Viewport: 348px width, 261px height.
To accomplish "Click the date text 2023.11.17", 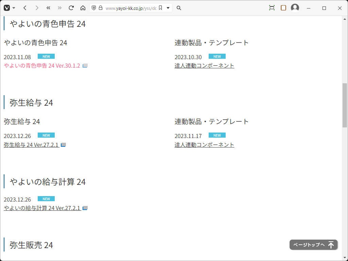I will pos(188,136).
